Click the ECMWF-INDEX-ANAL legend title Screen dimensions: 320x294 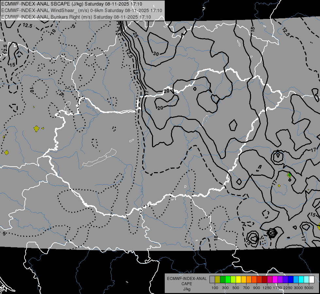coord(187,279)
